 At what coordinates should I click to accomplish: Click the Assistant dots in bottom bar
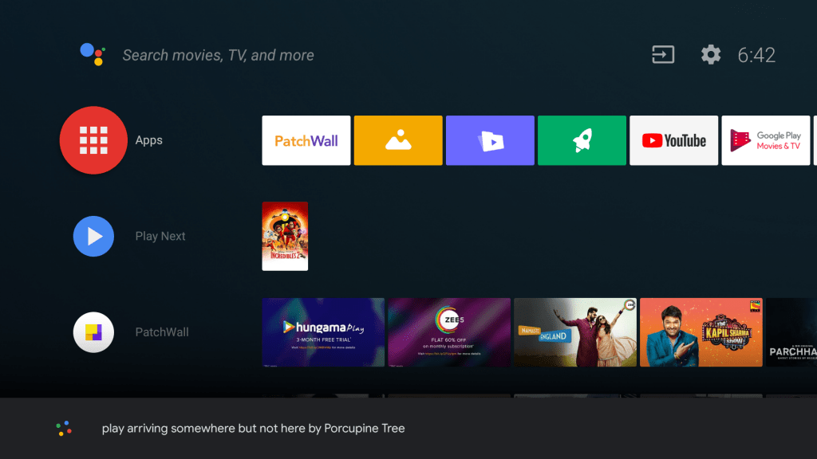click(64, 428)
